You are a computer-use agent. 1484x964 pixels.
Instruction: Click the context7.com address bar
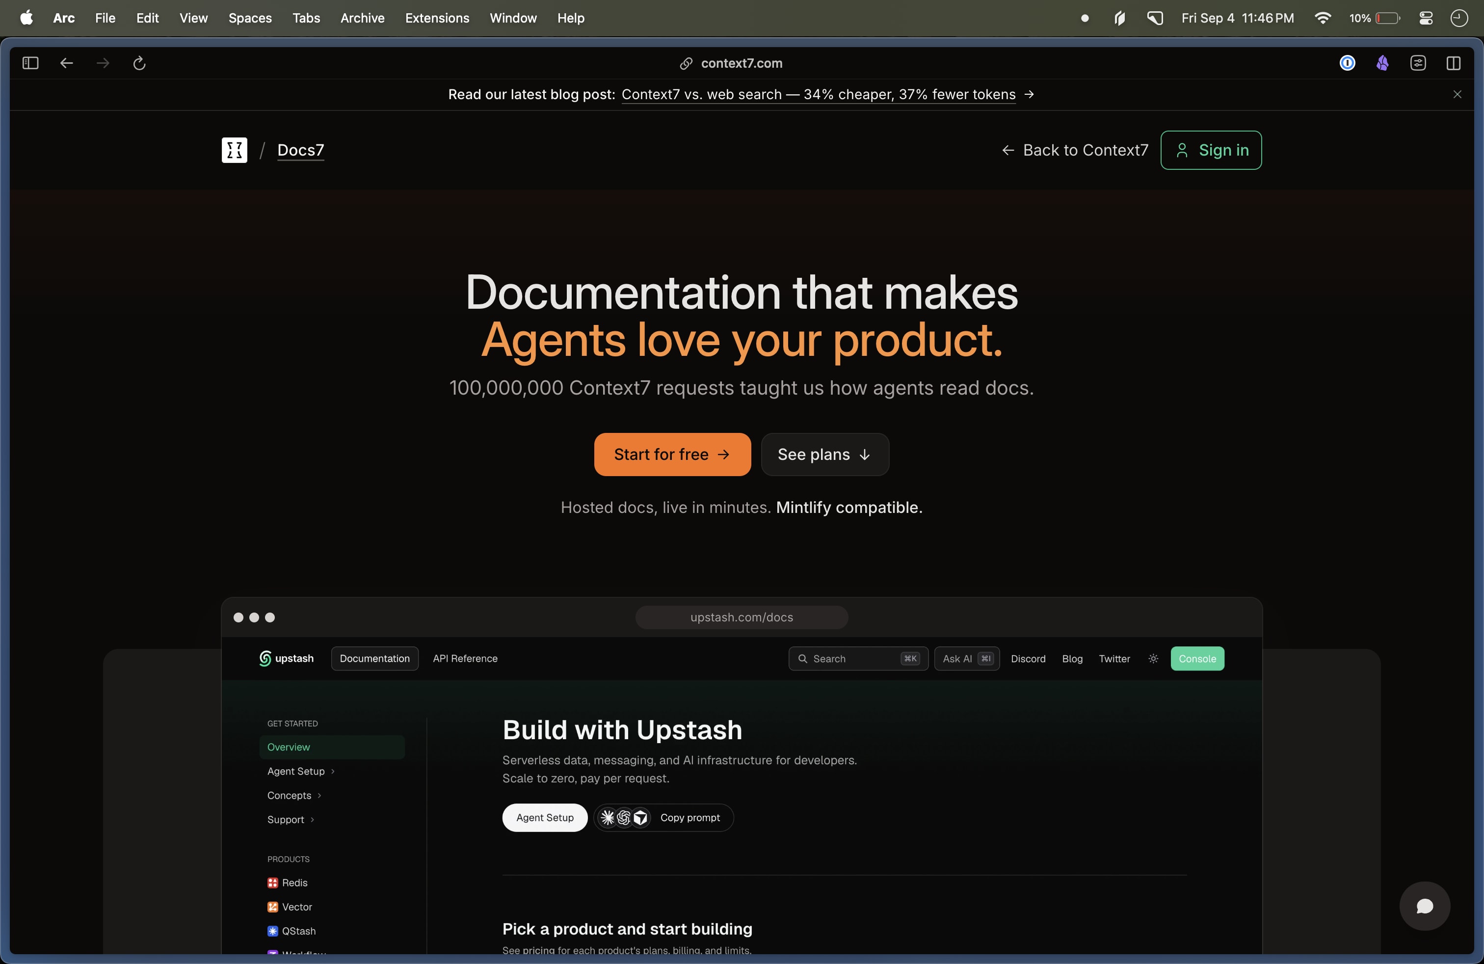[742, 63]
